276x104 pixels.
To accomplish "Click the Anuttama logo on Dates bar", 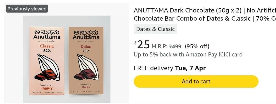I will (x=86, y=35).
